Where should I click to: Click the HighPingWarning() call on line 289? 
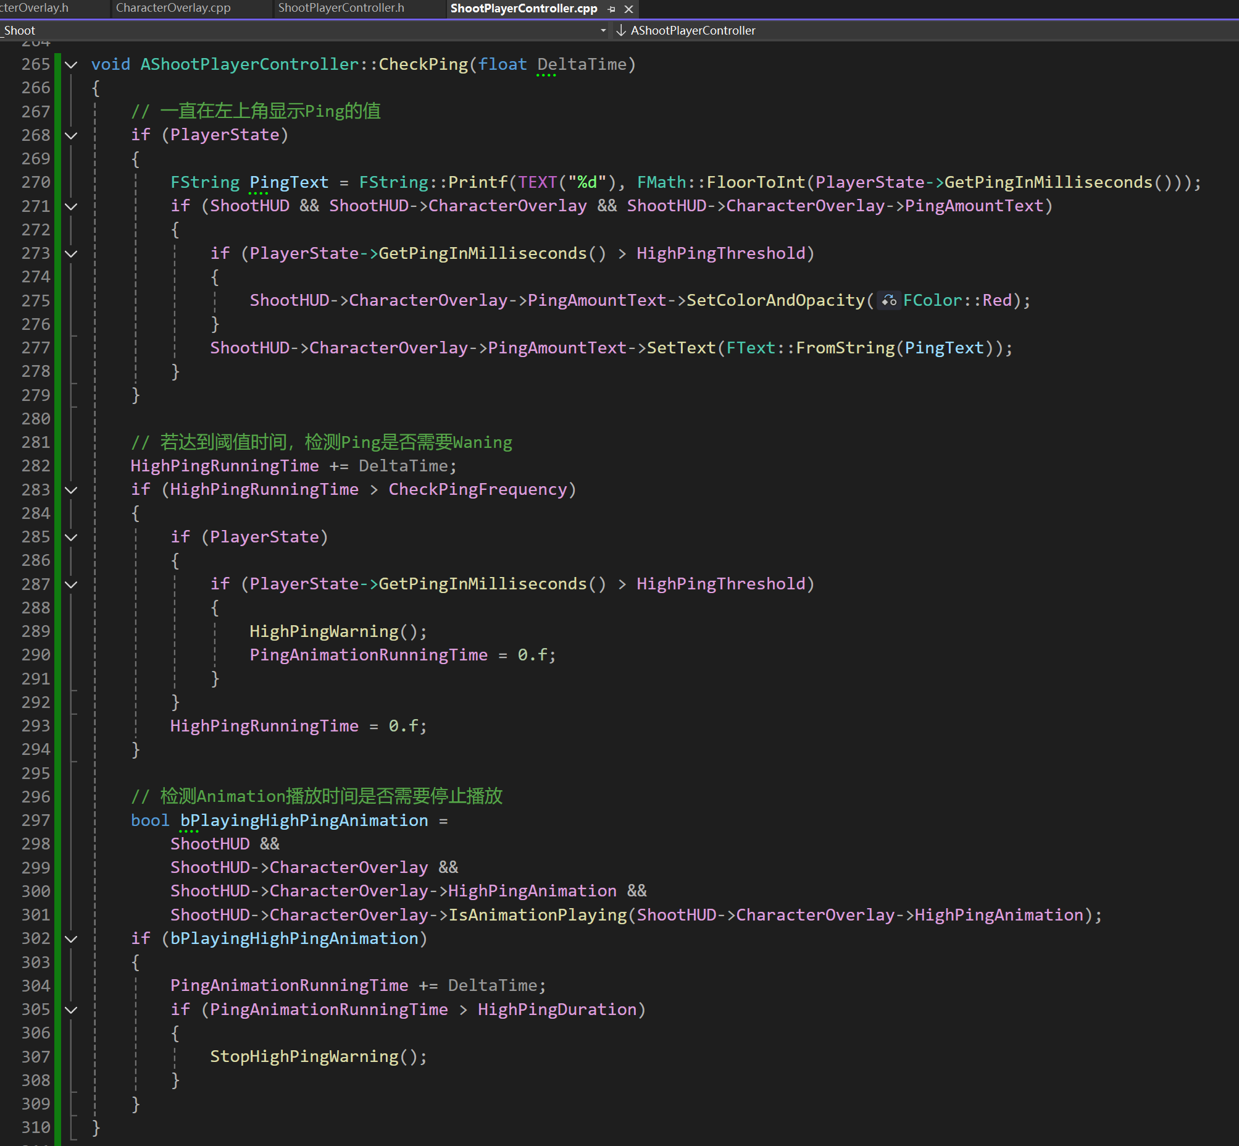click(324, 631)
